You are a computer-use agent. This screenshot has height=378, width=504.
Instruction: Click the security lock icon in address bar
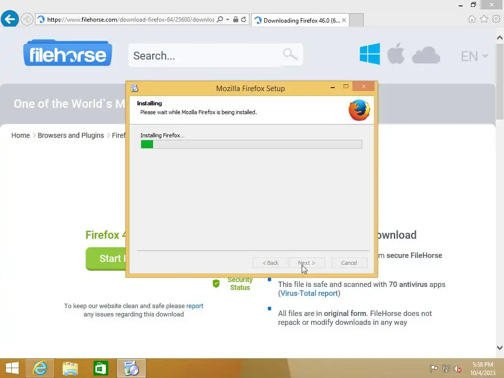click(x=236, y=19)
